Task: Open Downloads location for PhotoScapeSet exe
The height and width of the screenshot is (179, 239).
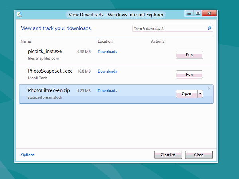Action: [x=107, y=71]
